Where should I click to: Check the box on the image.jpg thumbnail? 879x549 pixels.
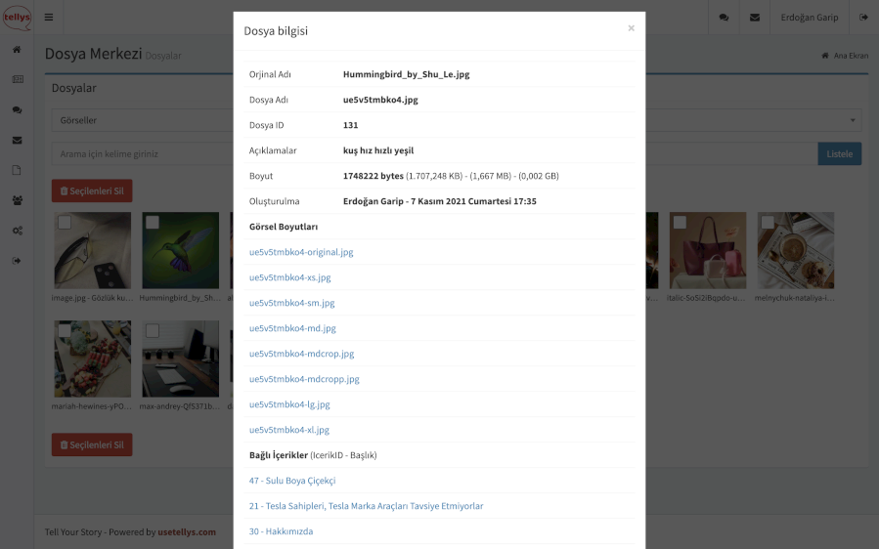coord(65,223)
